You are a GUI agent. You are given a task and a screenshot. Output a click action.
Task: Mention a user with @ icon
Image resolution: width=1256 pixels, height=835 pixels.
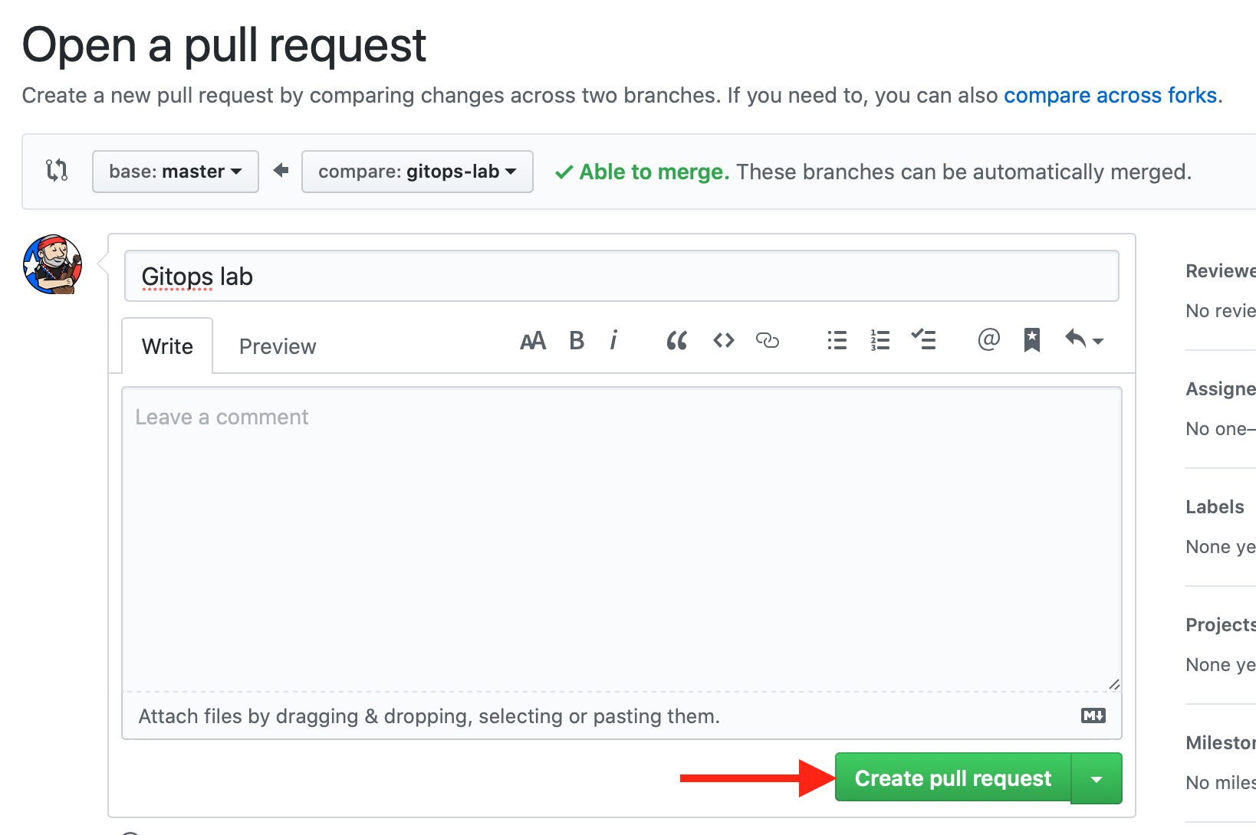[989, 339]
